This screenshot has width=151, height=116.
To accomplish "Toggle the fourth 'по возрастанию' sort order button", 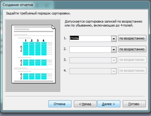I will [132, 71].
